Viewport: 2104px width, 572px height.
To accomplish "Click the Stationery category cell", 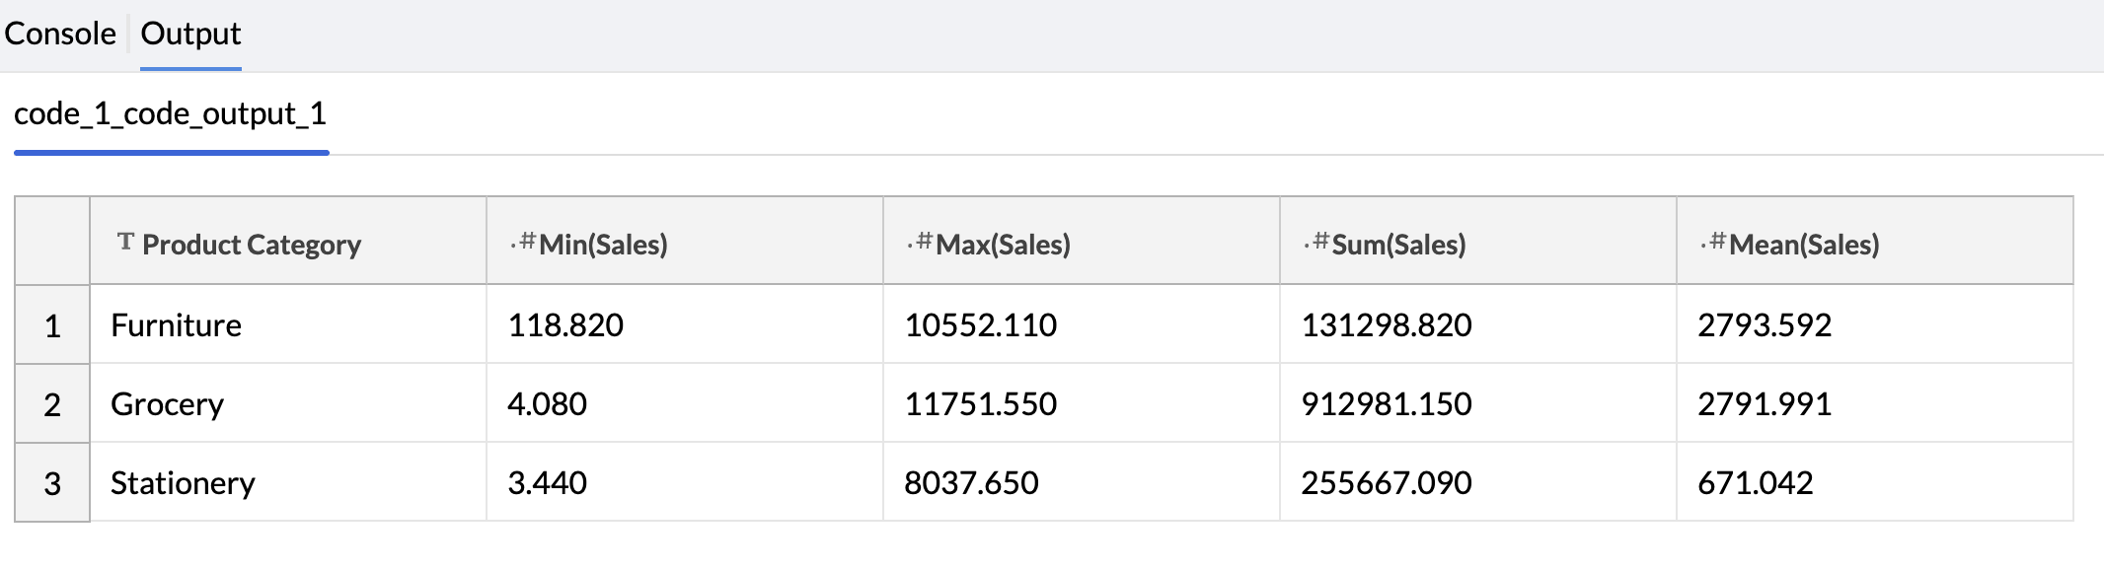I will point(183,483).
